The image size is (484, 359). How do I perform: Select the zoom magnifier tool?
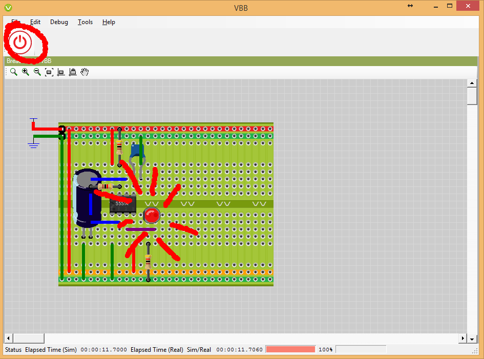(x=13, y=72)
